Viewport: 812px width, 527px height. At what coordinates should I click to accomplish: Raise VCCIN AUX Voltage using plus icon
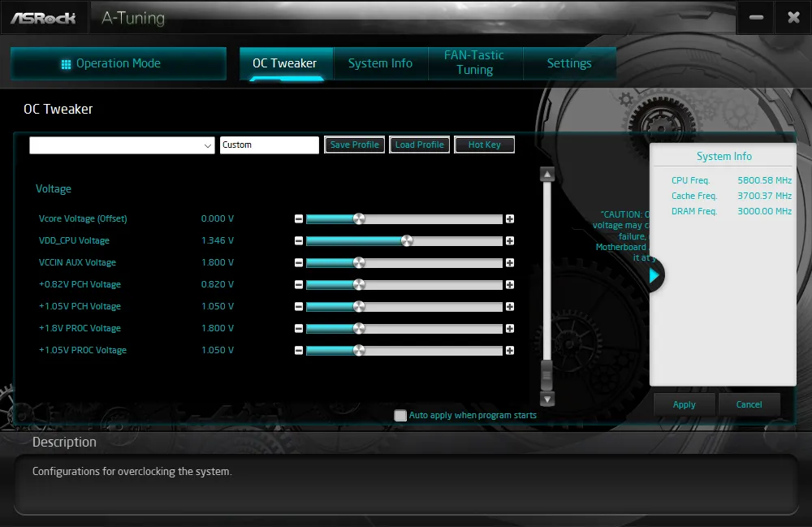(510, 263)
